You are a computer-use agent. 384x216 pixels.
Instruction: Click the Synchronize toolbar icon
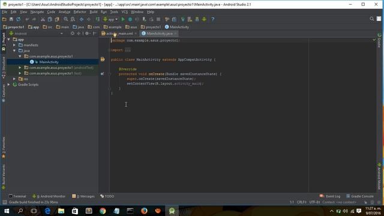click(x=19, y=19)
